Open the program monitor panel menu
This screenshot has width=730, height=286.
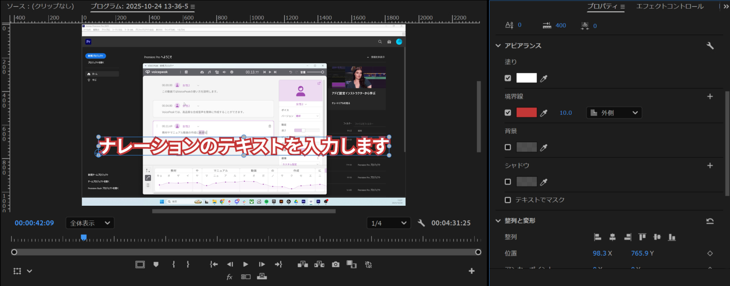click(193, 7)
